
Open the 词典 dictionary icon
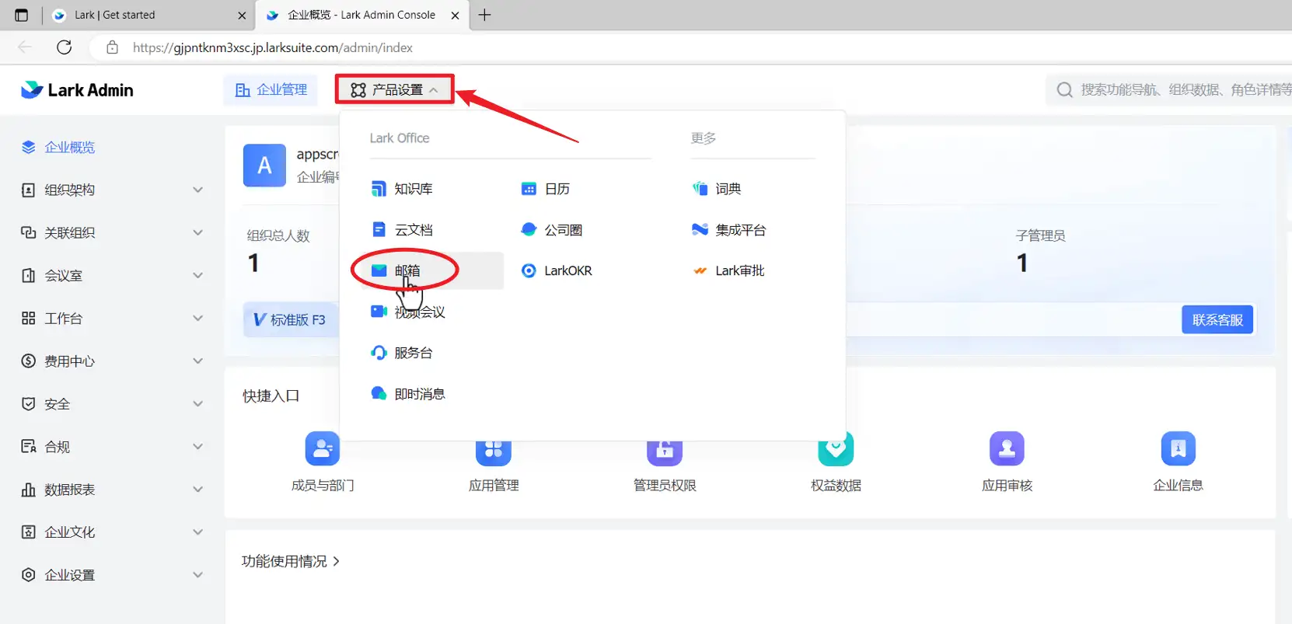click(x=700, y=189)
